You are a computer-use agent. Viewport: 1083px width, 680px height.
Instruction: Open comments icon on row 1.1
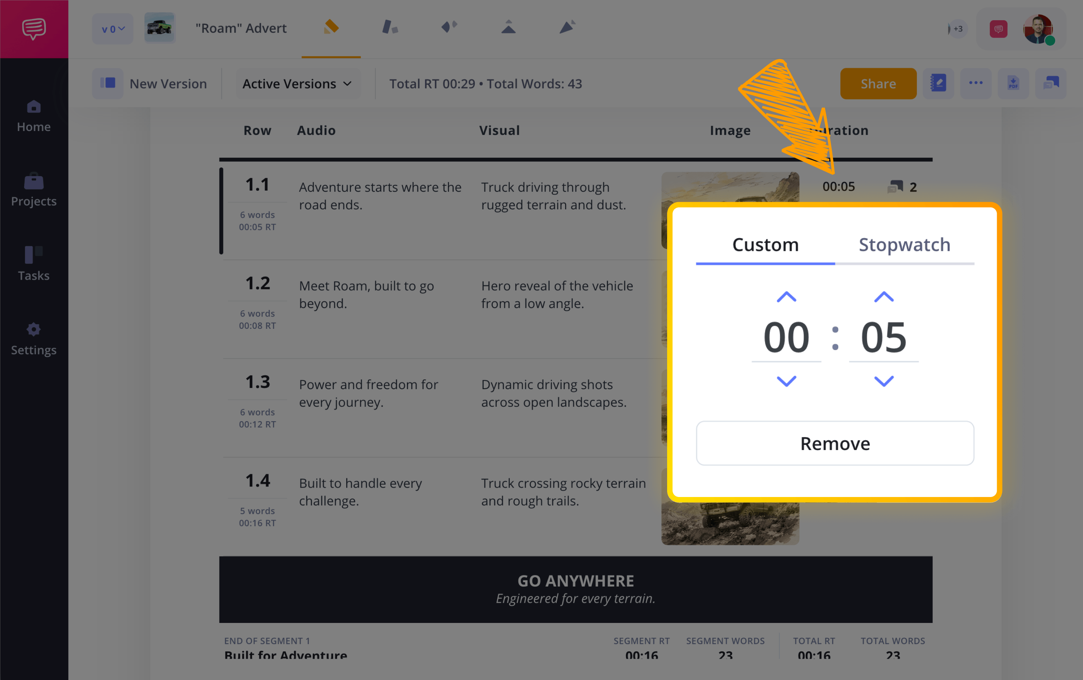[x=895, y=186]
